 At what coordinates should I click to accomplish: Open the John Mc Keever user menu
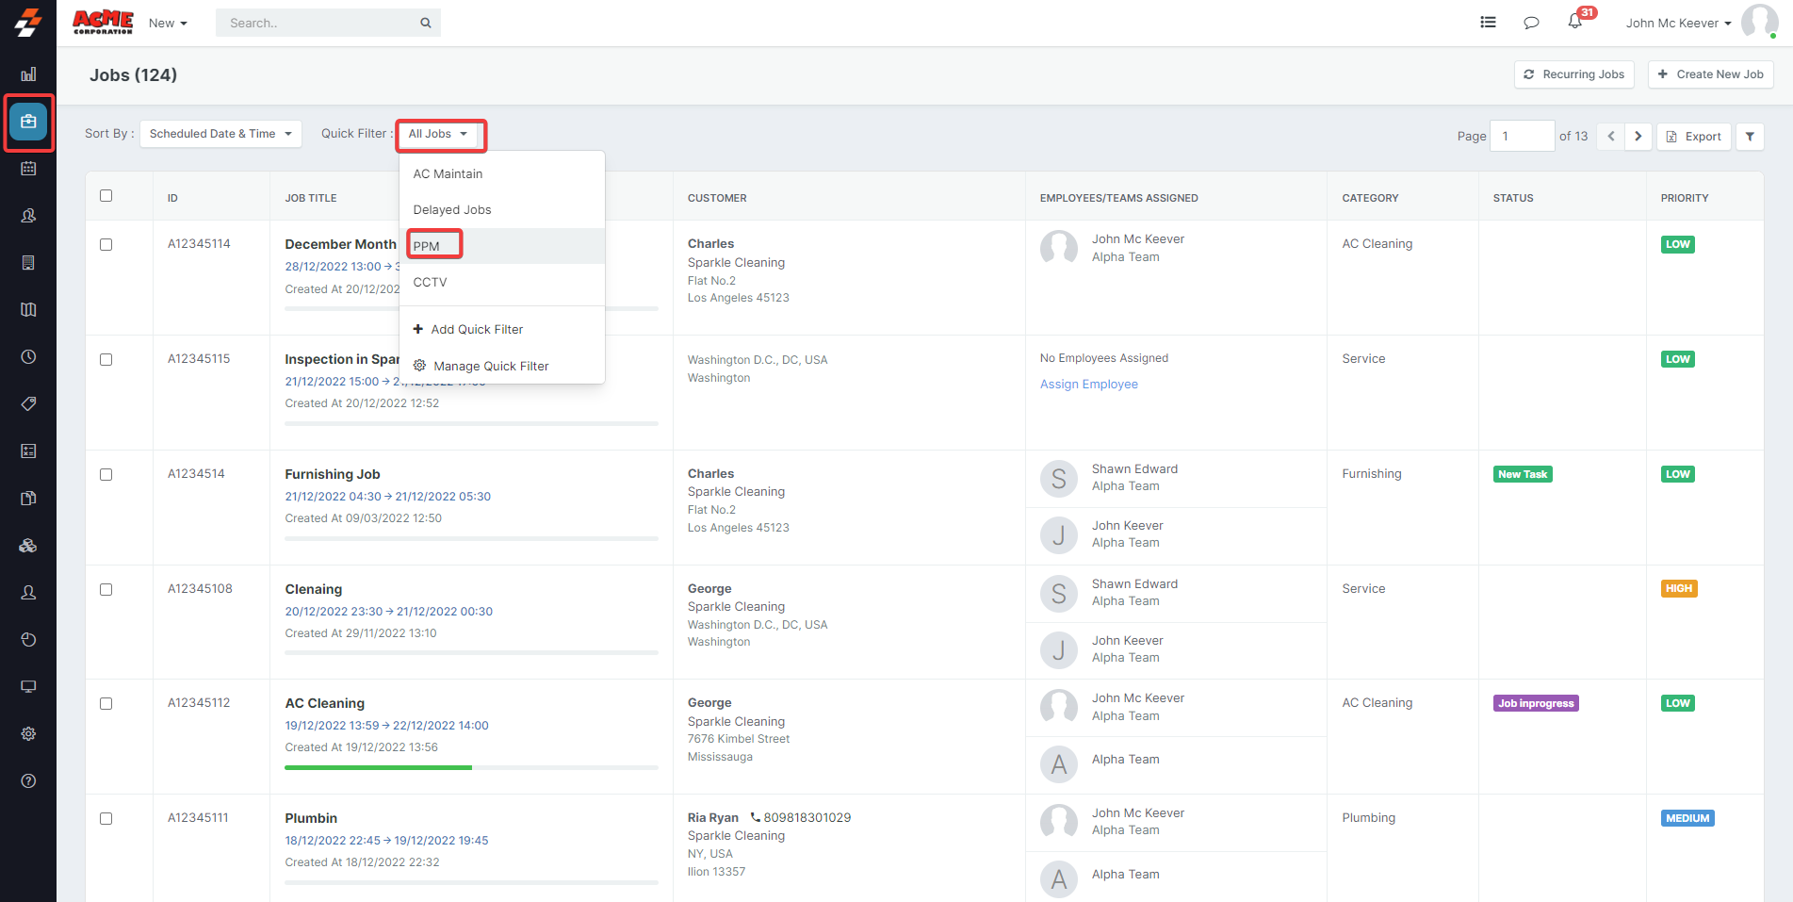pos(1678,24)
